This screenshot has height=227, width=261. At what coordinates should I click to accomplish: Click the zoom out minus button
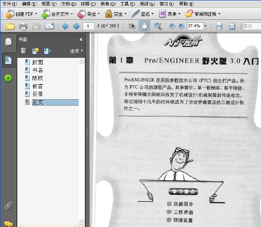[172, 26]
